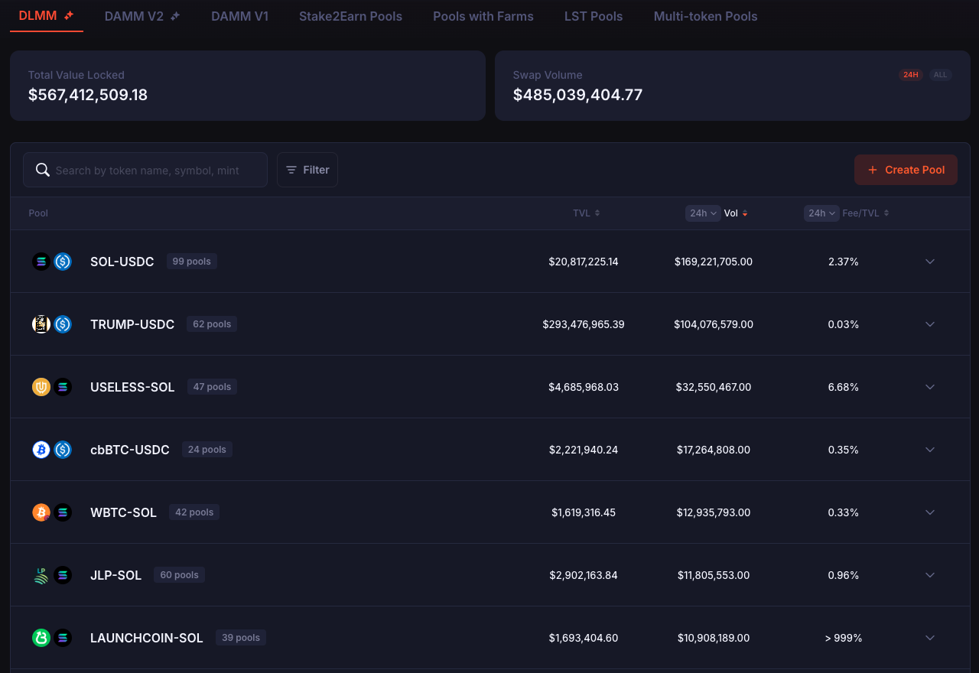Click the 62 pools badge
The width and height of the screenshot is (979, 673).
212,324
